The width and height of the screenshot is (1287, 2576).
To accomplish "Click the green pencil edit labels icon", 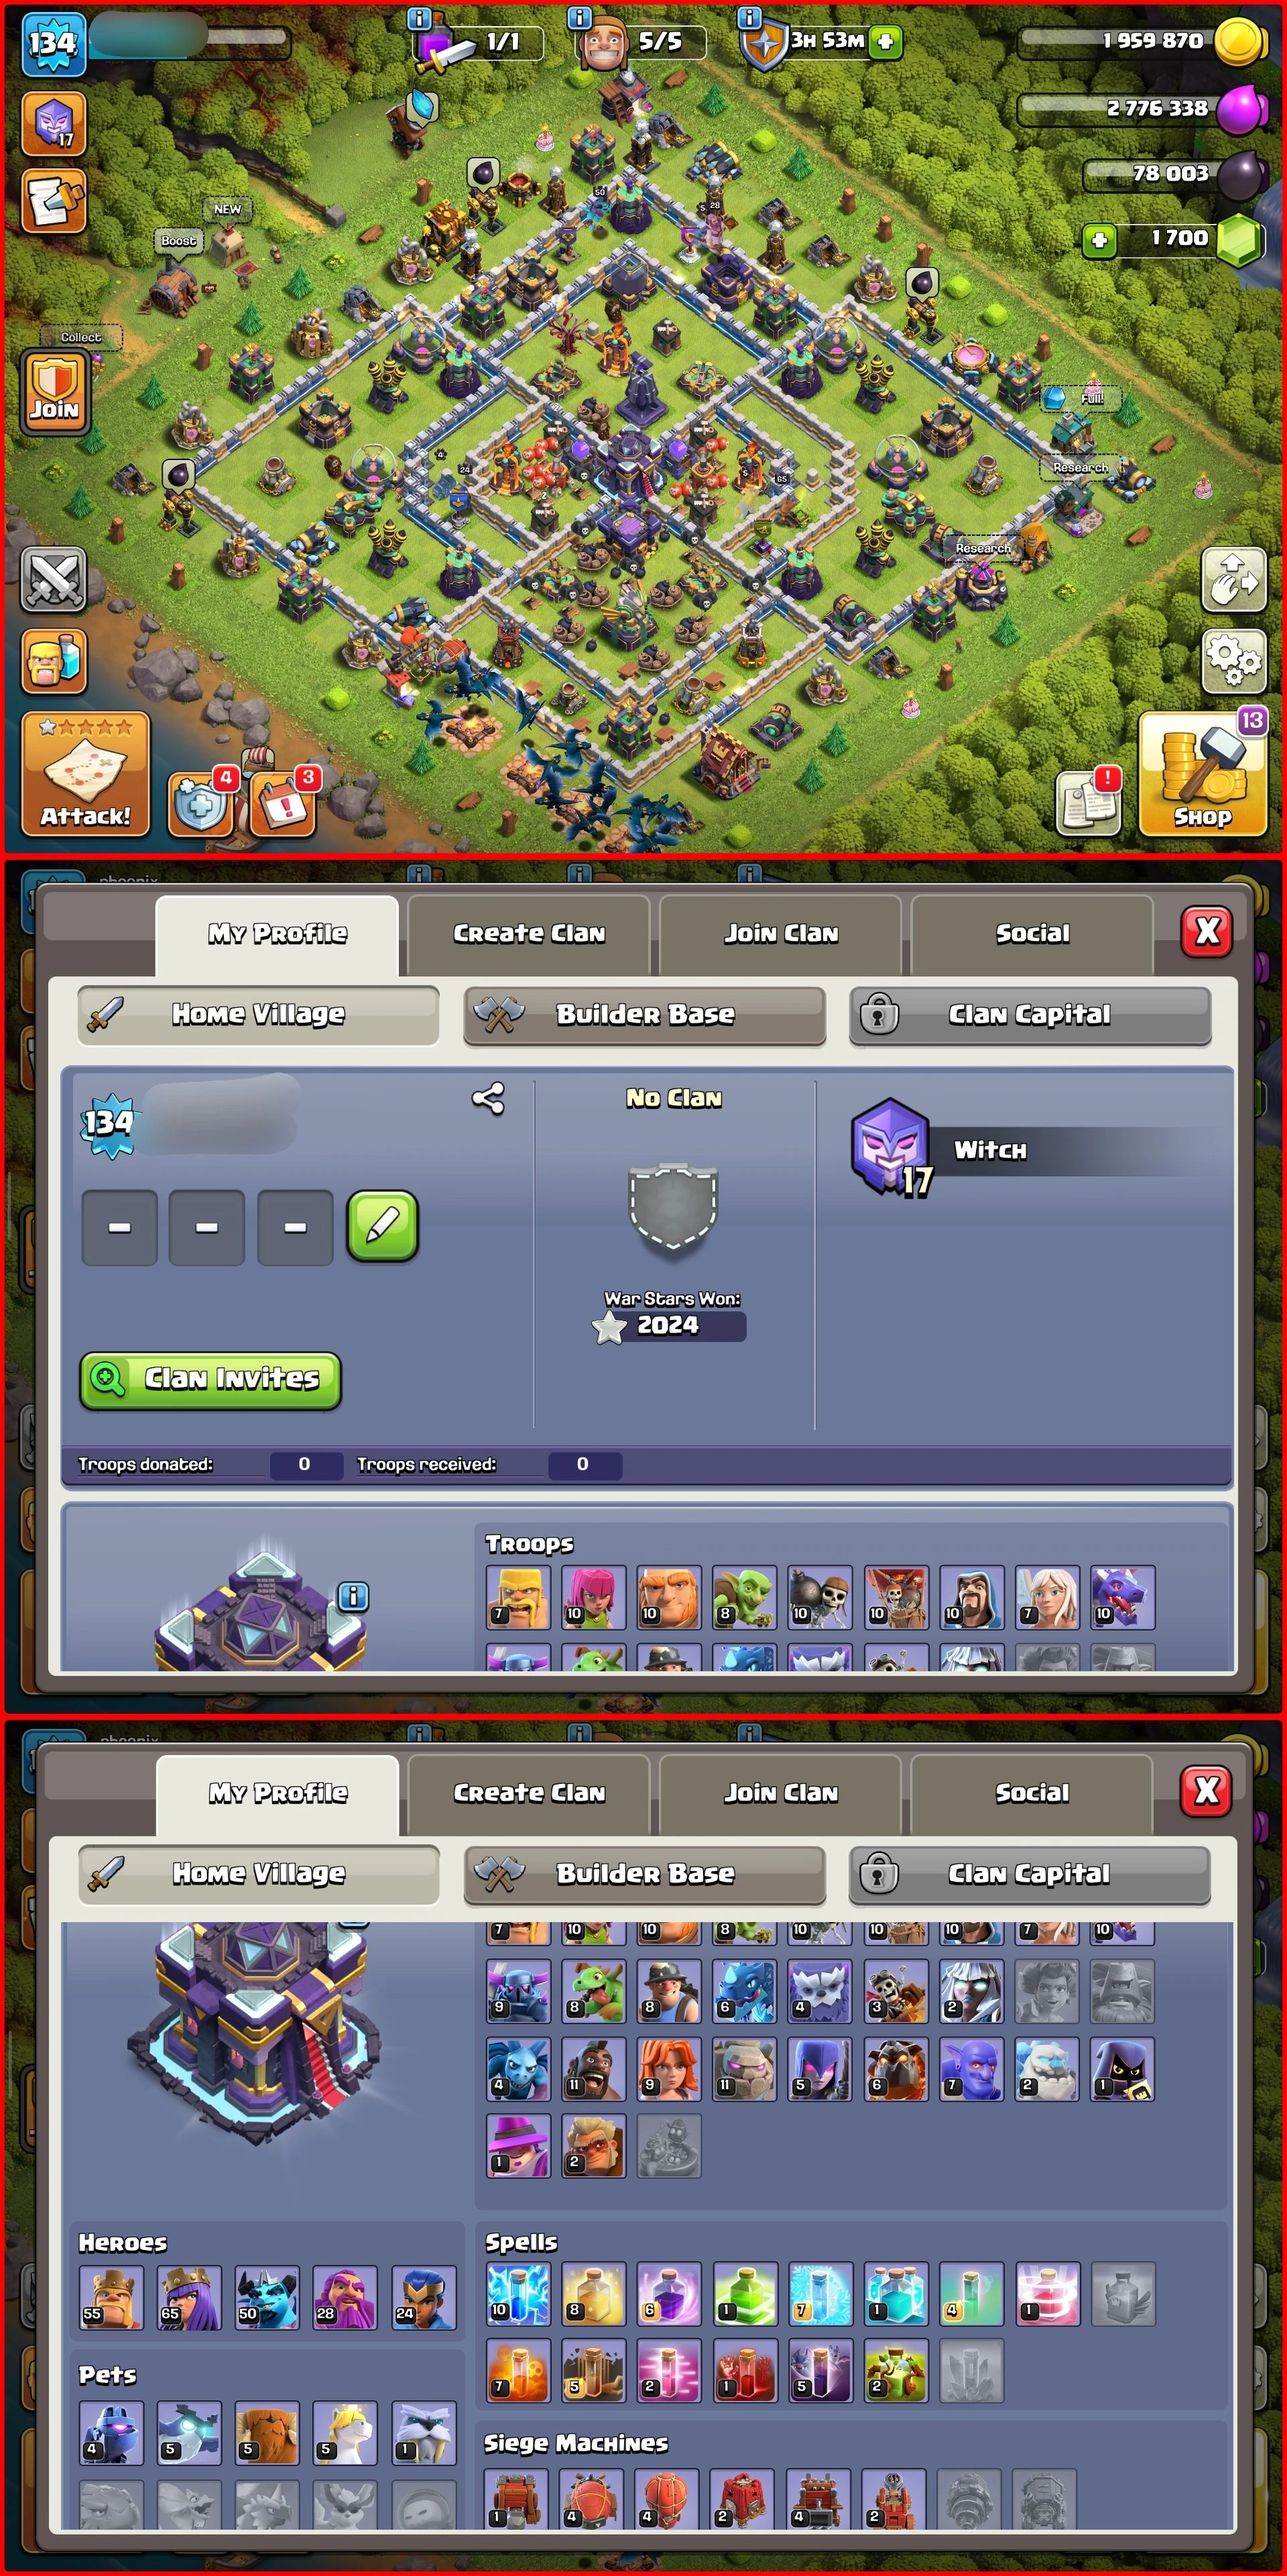I will point(383,1226).
